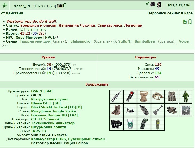Click the Санитар леса status text
195x148 pixels.
point(110,26)
